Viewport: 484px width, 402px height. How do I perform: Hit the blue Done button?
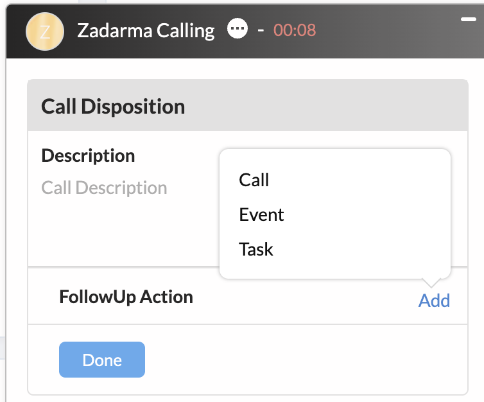[102, 360]
